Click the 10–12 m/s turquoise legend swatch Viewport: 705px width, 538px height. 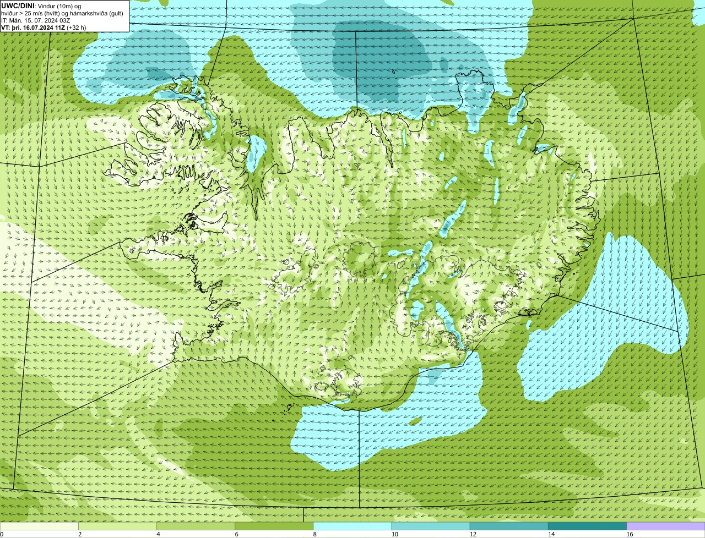pos(431,526)
